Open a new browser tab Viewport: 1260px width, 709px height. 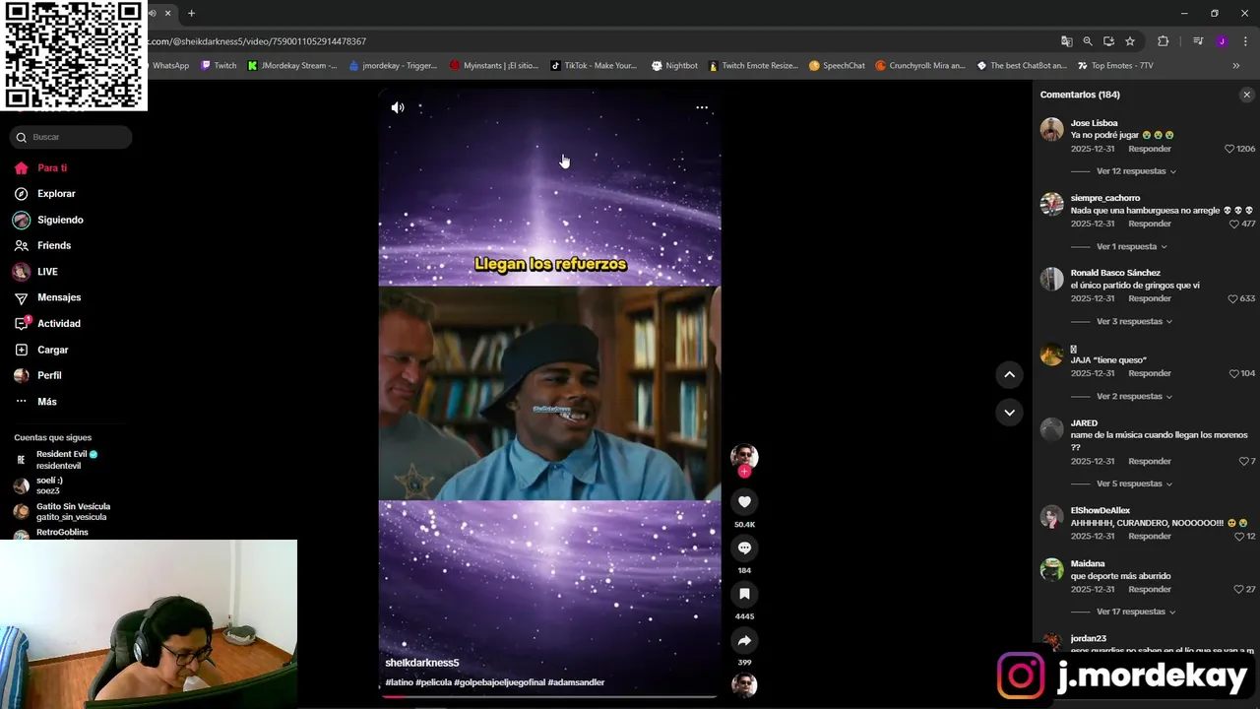[x=191, y=14]
